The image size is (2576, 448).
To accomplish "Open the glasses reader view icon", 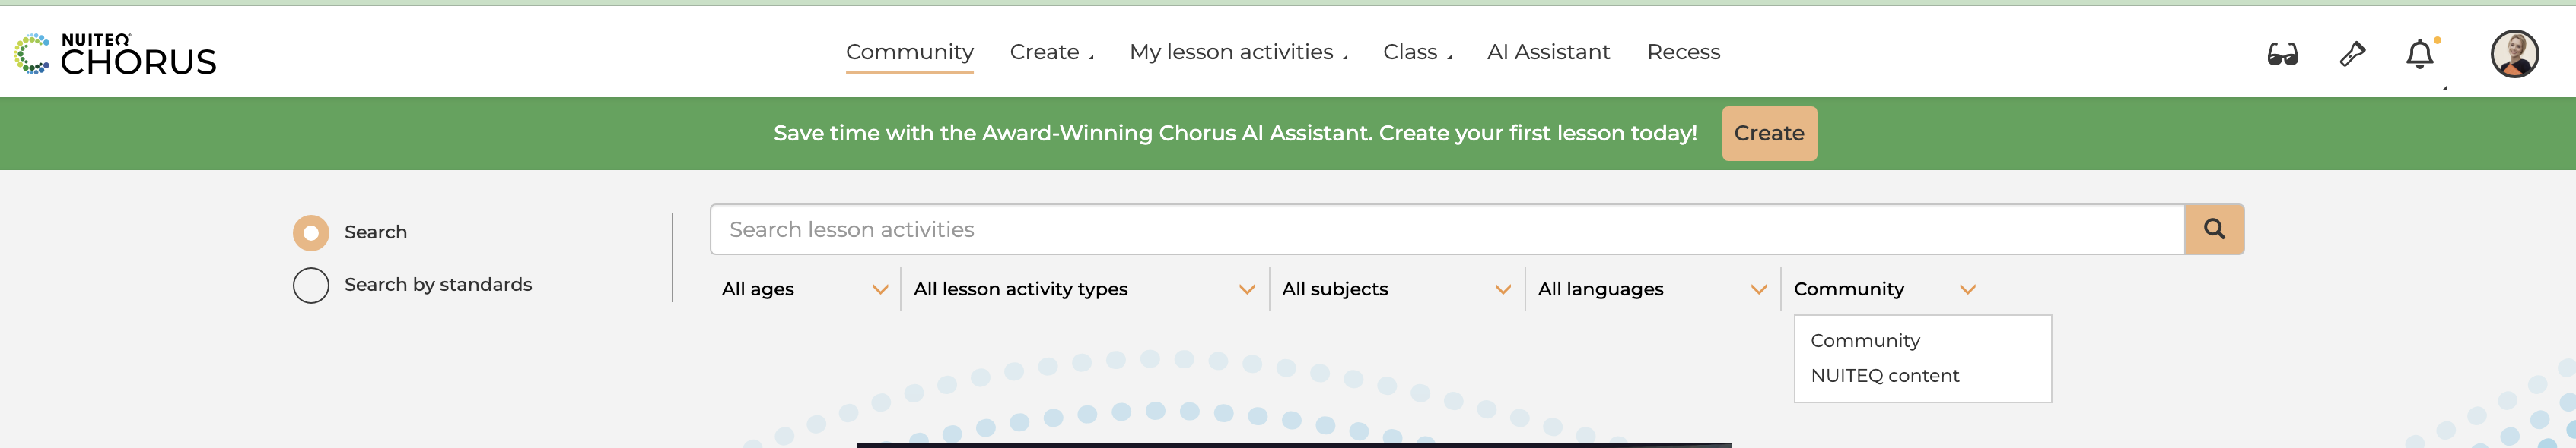I will pos(2282,54).
